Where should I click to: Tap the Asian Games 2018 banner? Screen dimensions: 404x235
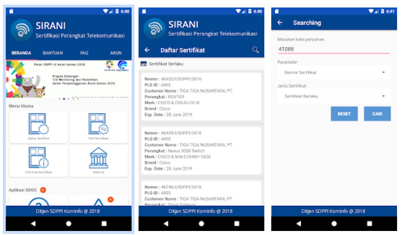(x=68, y=79)
